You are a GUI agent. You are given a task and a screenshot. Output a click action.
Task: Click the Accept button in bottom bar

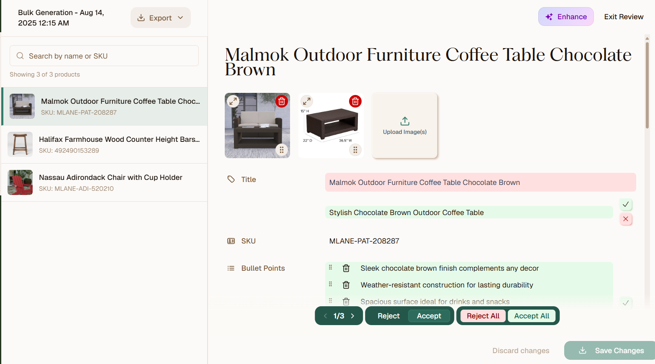429,316
